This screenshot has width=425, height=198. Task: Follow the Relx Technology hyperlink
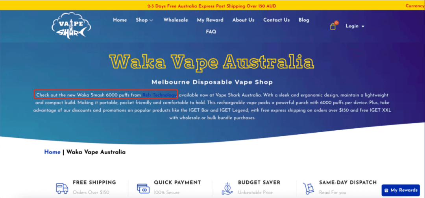click(x=159, y=95)
